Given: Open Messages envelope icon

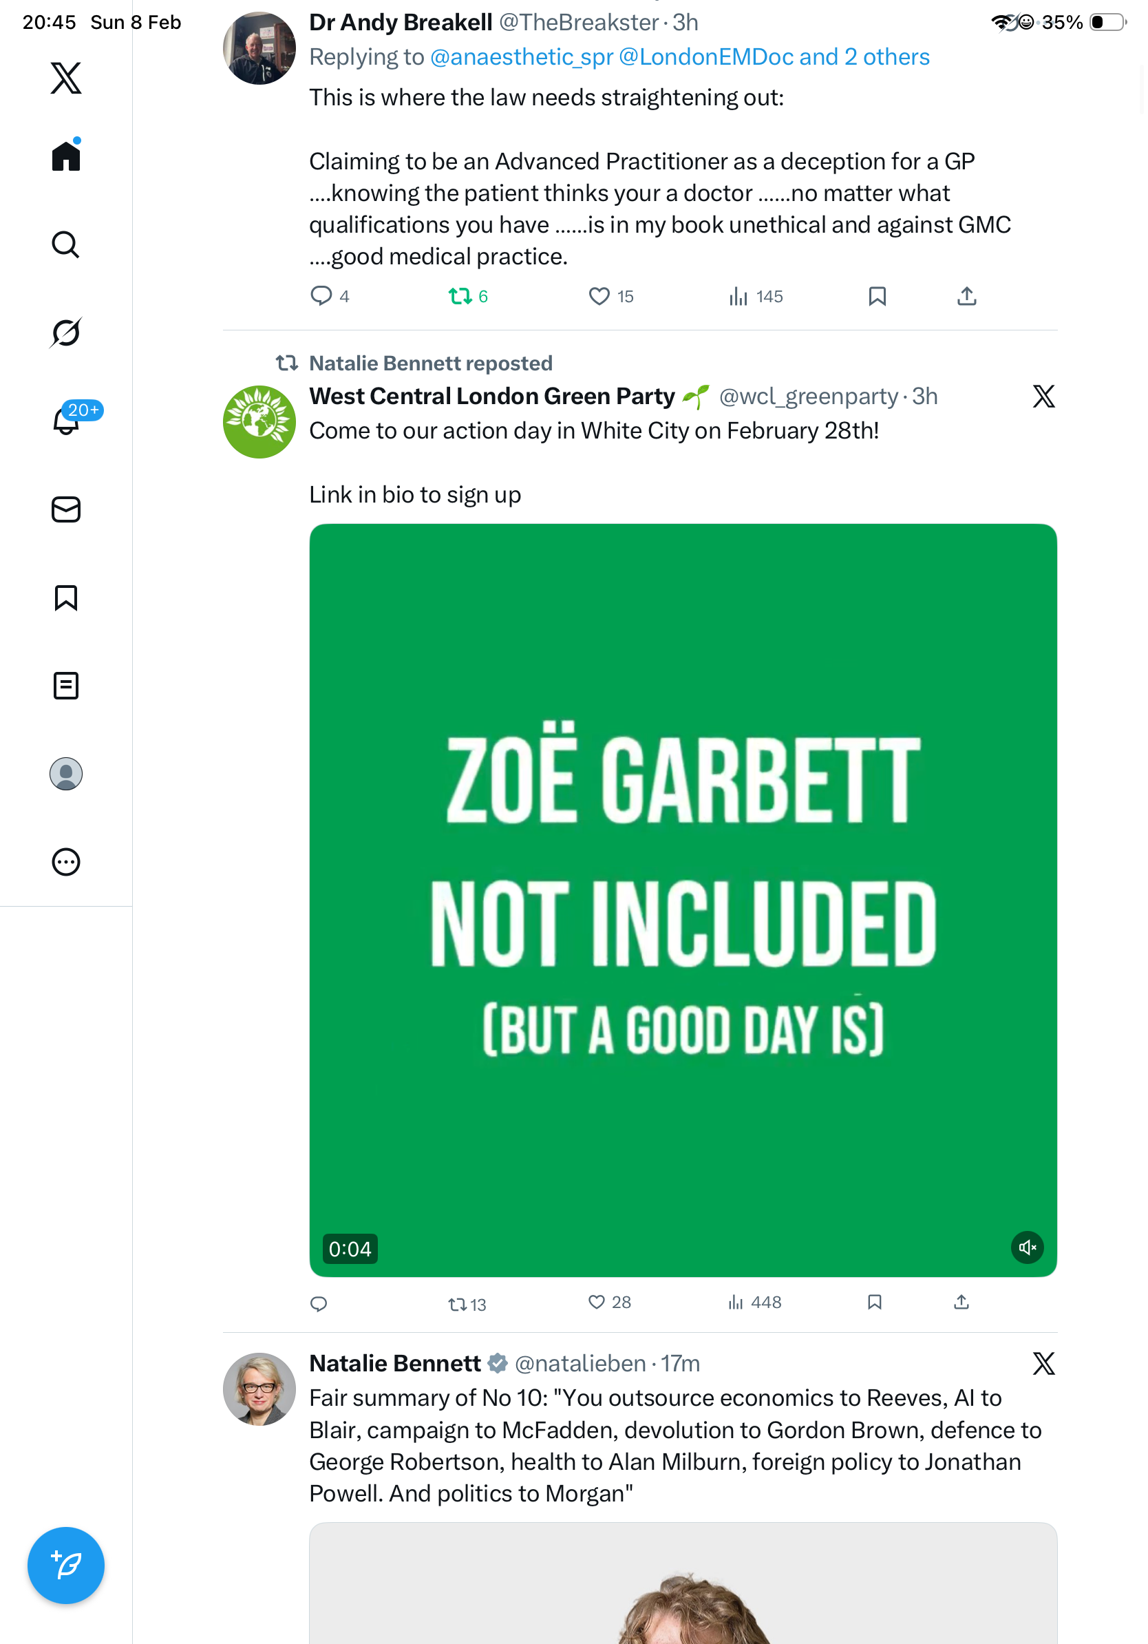Looking at the screenshot, I should pyautogui.click(x=66, y=510).
